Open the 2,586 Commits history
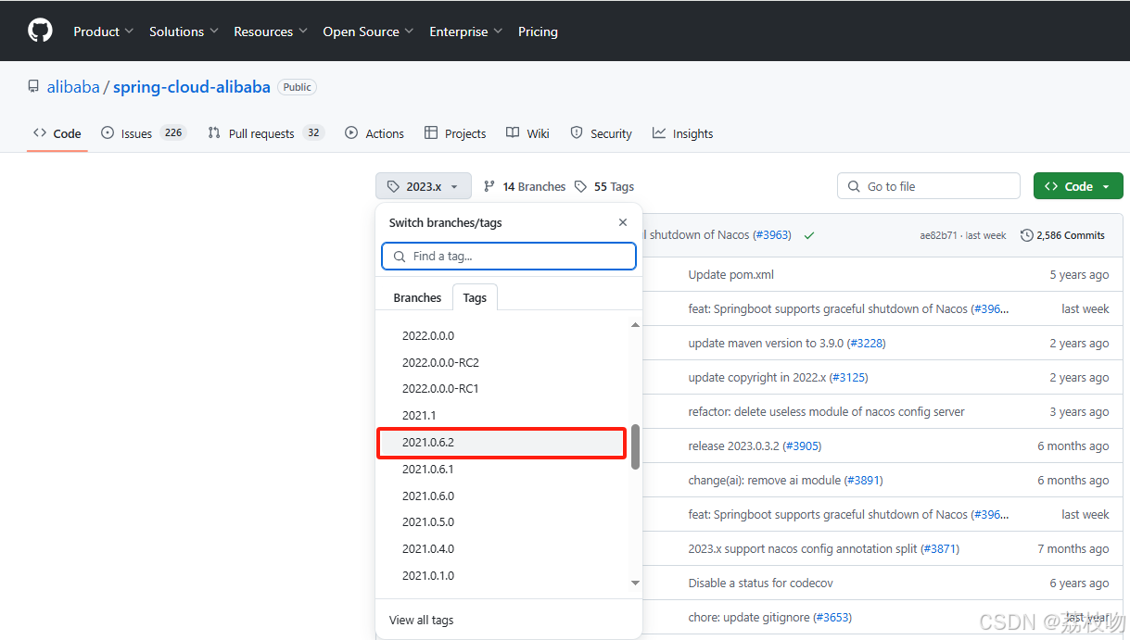Screen dimensions: 1130x640 click(1062, 235)
